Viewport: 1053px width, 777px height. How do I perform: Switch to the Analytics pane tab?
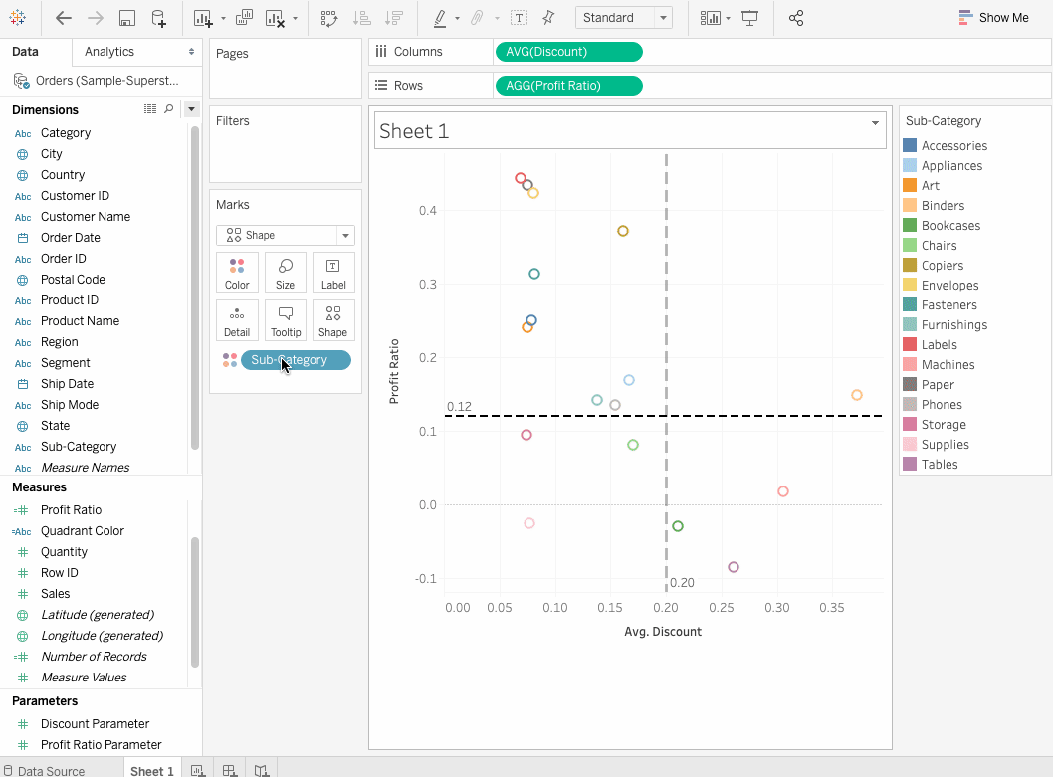109,52
